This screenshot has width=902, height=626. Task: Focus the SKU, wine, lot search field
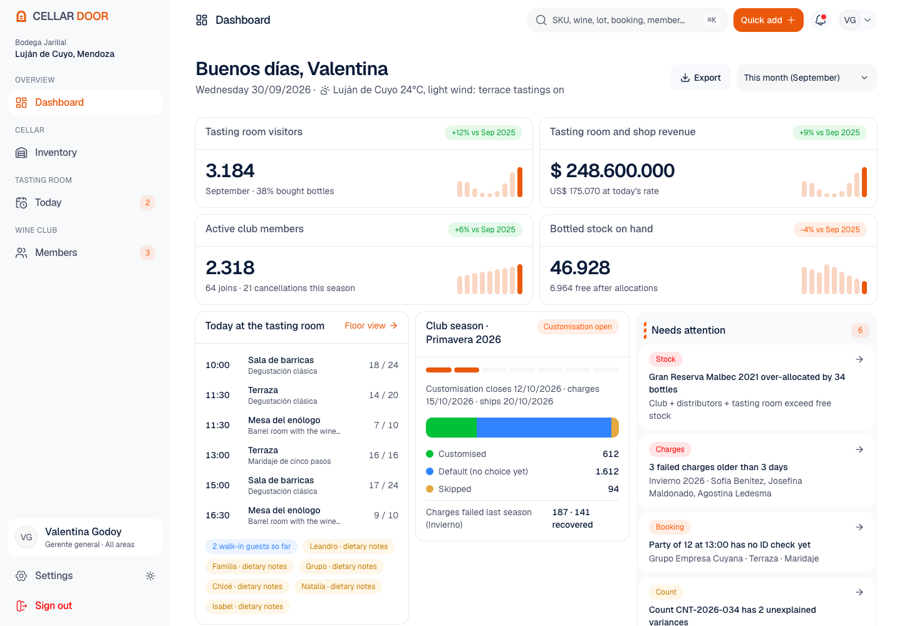coord(627,20)
